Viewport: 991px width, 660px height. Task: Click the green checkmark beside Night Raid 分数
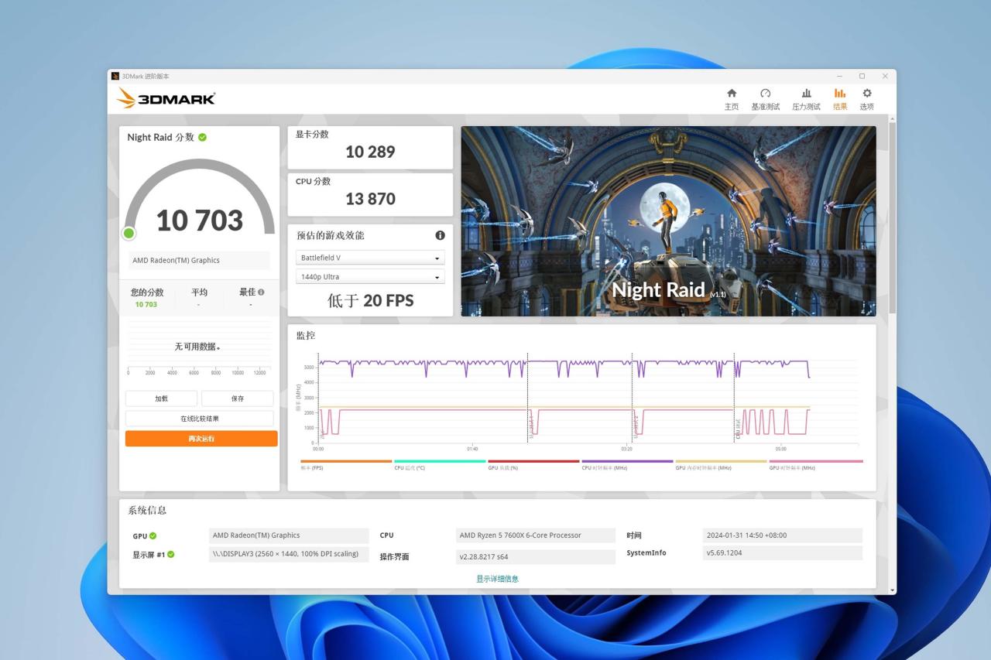(x=202, y=137)
